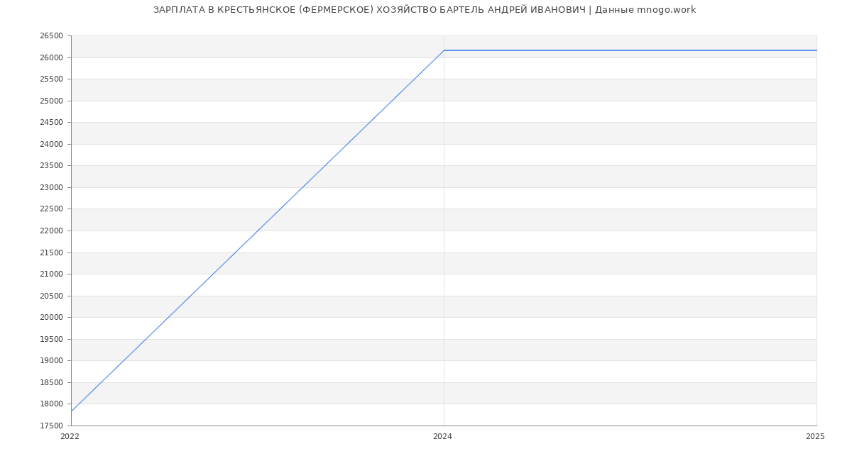The image size is (852, 461).
Task: Click the chart title text
Action: coord(425,10)
